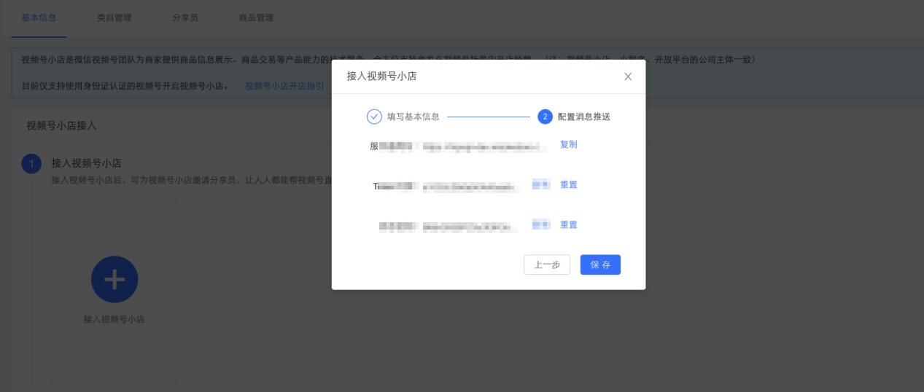Click the completed step checkmark icon
The width and height of the screenshot is (924, 392).
[x=374, y=117]
